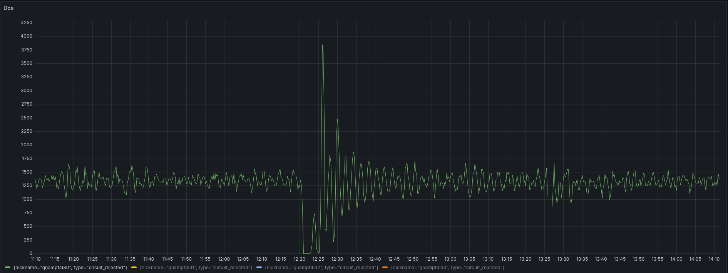728x273 pixels.
Task: Click the 12:00 time axis label
Action: tap(224, 259)
